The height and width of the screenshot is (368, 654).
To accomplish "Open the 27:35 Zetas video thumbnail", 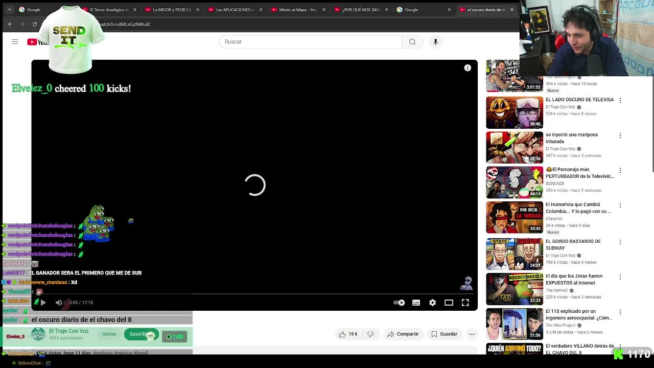I will click(515, 289).
